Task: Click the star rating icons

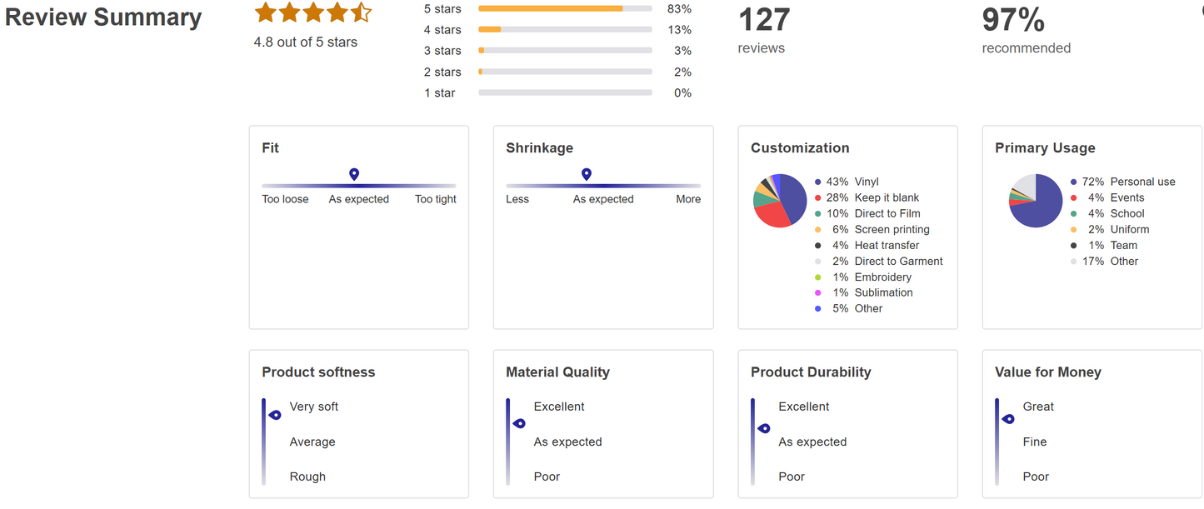Action: [312, 12]
